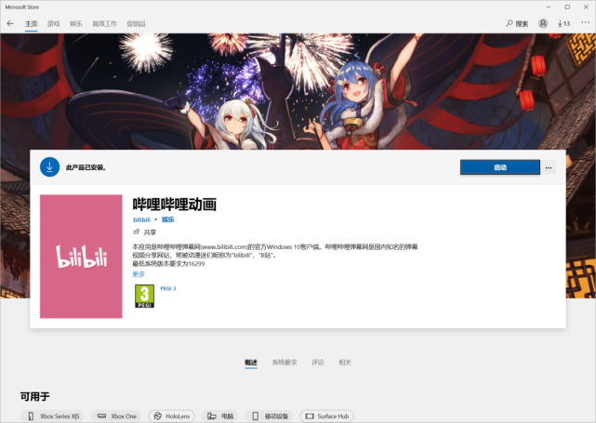596x423 pixels.
Task: Click the 此产品已安装 status text
Action: (86, 167)
